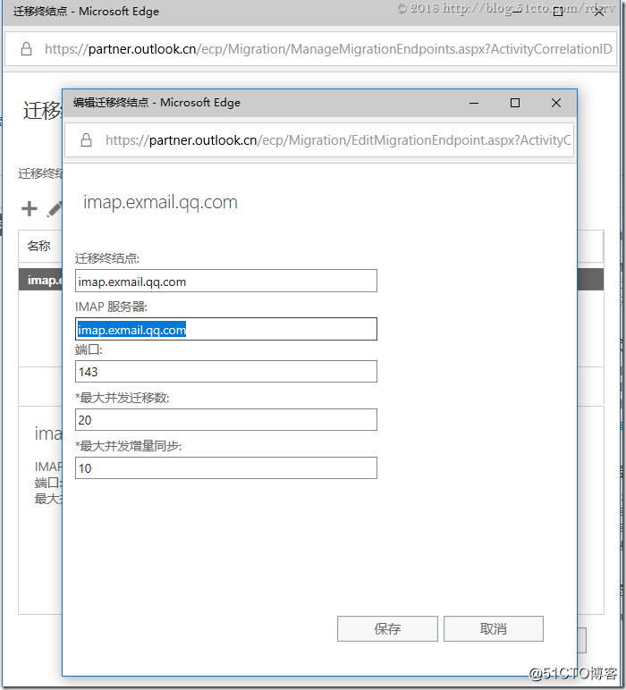This screenshot has width=626, height=690.
Task: Click the 最大并发迁移数 label
Action: click(x=123, y=398)
